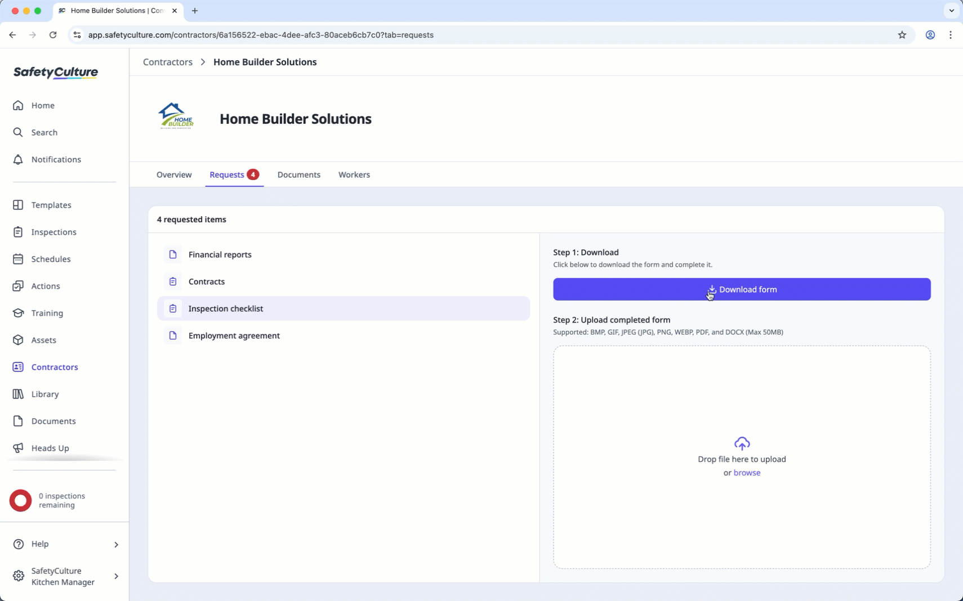
Task: Open Search in the sidebar
Action: [44, 132]
